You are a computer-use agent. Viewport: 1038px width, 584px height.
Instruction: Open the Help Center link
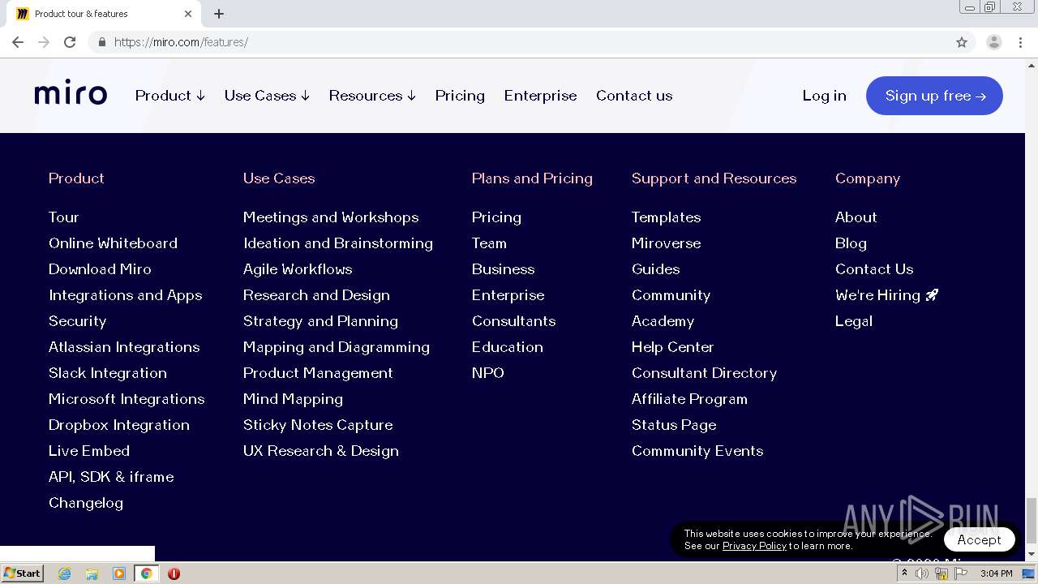672,347
